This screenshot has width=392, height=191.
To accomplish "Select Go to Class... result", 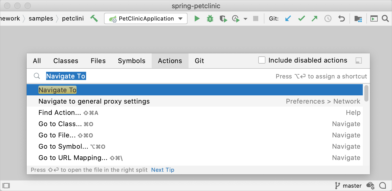I will pyautogui.click(x=195, y=124).
